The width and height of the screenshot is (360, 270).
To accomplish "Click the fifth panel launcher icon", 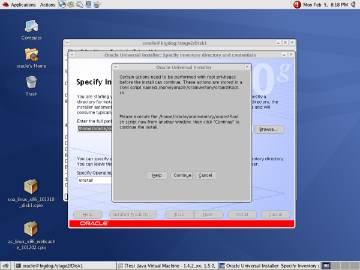I will (97, 4).
